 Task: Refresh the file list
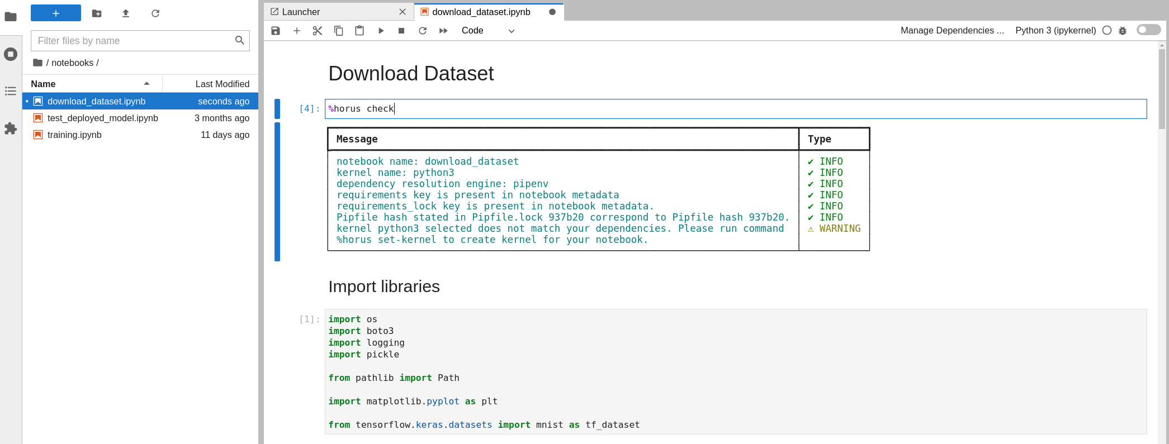[155, 13]
